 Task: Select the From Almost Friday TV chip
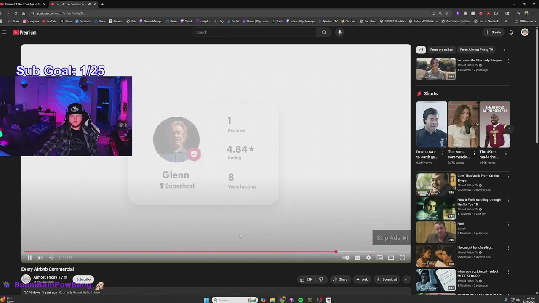click(x=477, y=50)
